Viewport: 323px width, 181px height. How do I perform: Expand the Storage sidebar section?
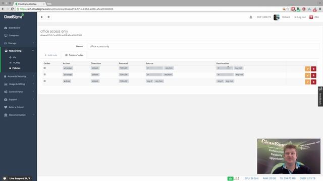[x=12, y=43]
